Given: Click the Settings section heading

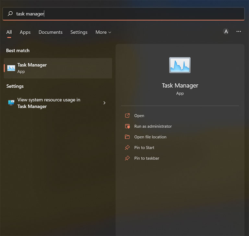Looking at the screenshot, I should [15, 86].
